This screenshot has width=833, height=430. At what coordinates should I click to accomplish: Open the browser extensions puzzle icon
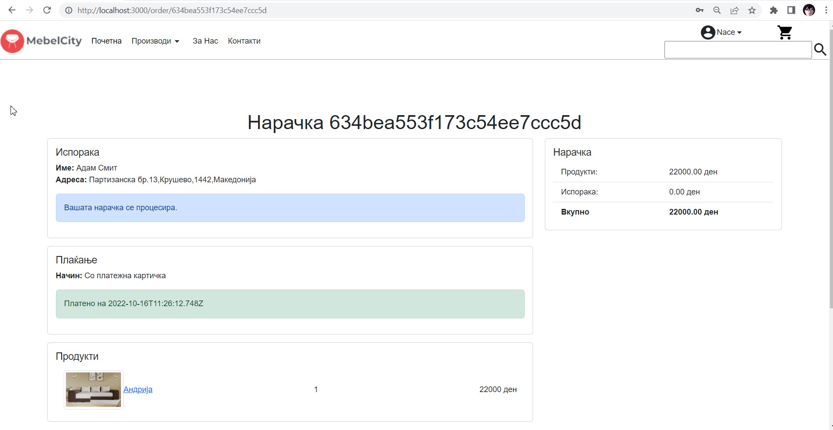(774, 10)
